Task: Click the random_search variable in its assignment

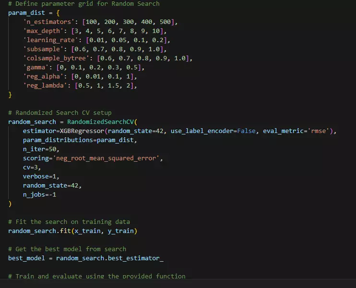Action: tap(32, 122)
